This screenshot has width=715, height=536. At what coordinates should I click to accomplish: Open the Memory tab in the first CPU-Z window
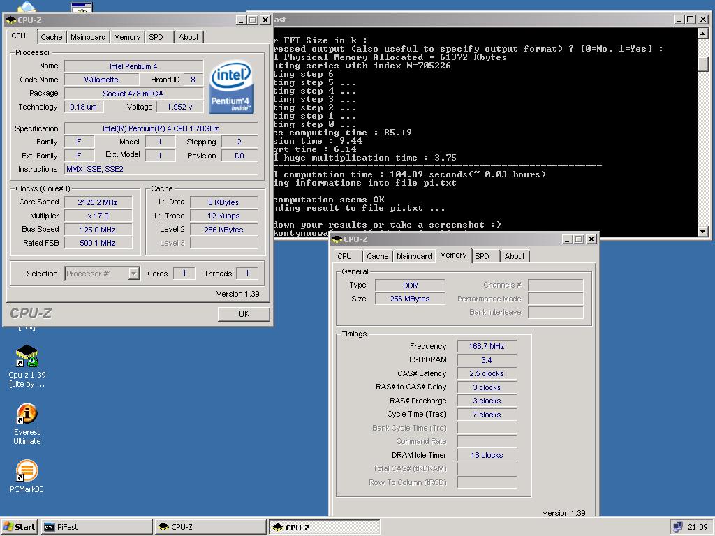click(x=127, y=37)
